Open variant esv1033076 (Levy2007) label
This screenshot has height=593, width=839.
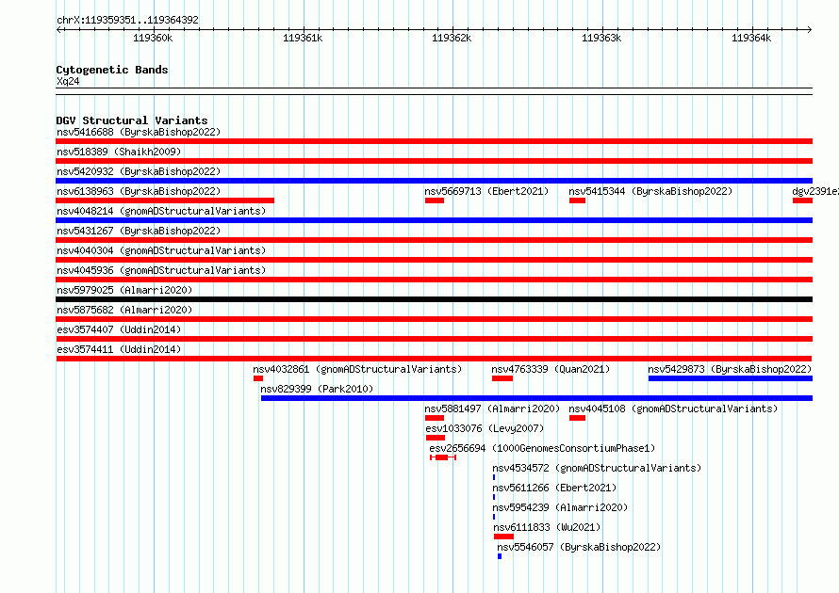coord(485,428)
